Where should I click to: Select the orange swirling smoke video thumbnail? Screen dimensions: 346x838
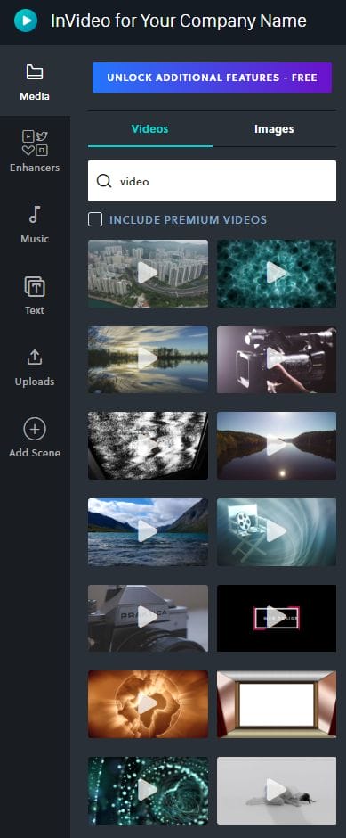[148, 704]
